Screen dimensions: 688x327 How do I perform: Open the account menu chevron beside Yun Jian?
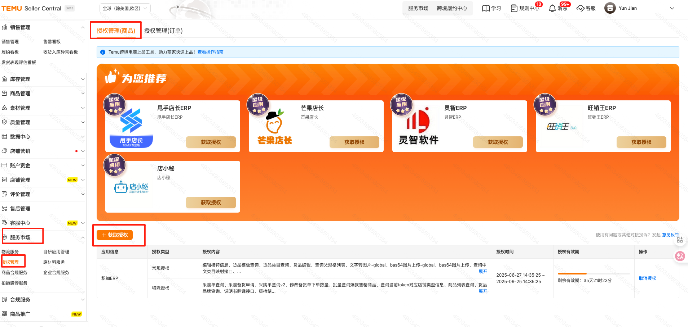tap(672, 8)
